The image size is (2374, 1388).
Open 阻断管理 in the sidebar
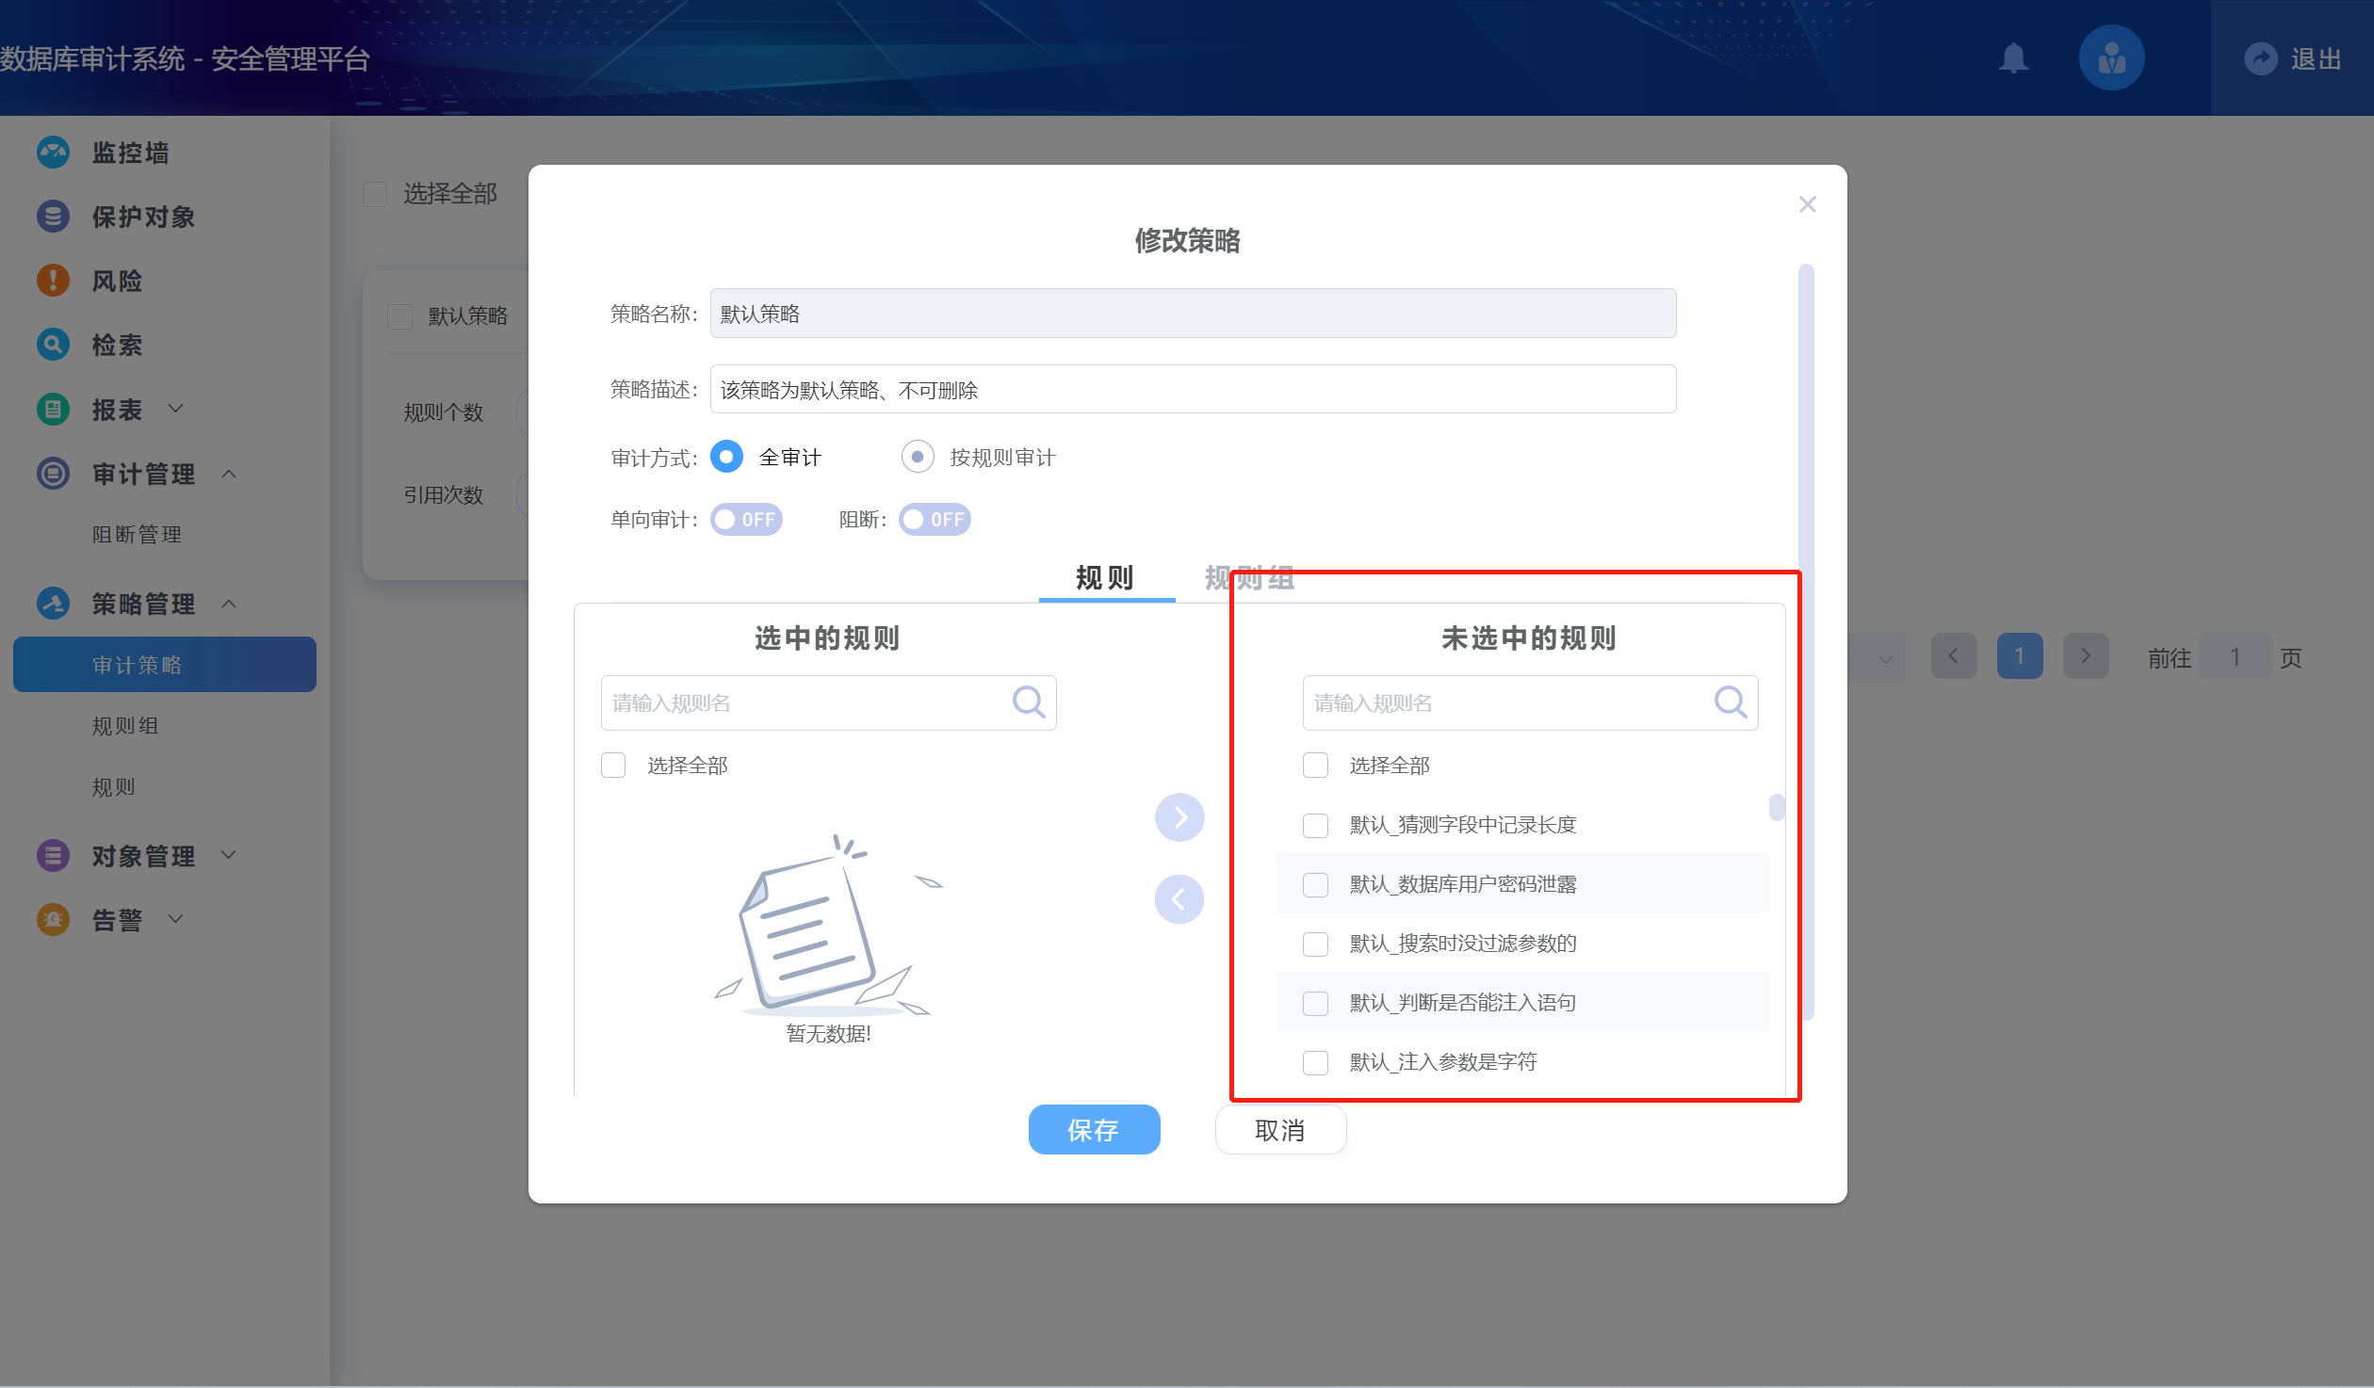click(137, 535)
